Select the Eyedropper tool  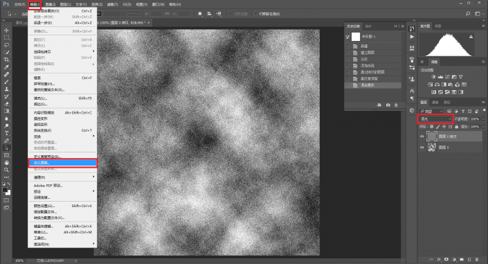(6, 67)
